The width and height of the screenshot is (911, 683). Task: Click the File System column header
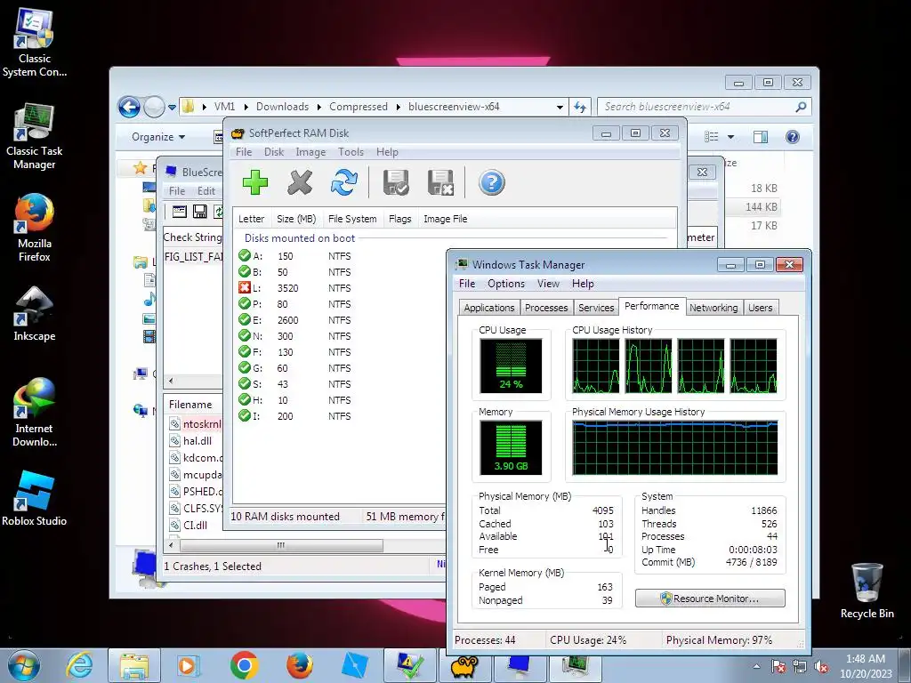pos(352,219)
